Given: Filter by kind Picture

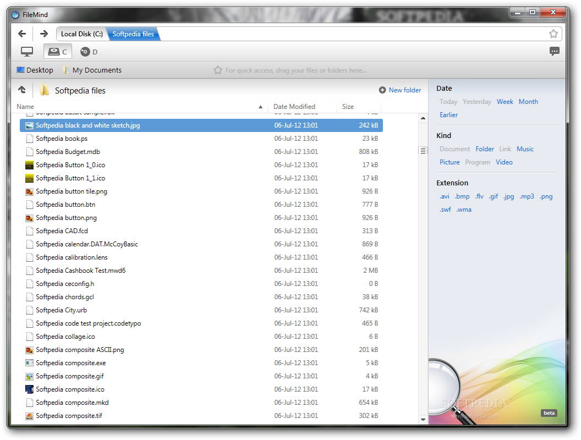Looking at the screenshot, I should tap(450, 162).
